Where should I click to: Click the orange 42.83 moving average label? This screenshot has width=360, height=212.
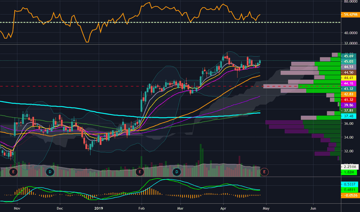coord(348,94)
